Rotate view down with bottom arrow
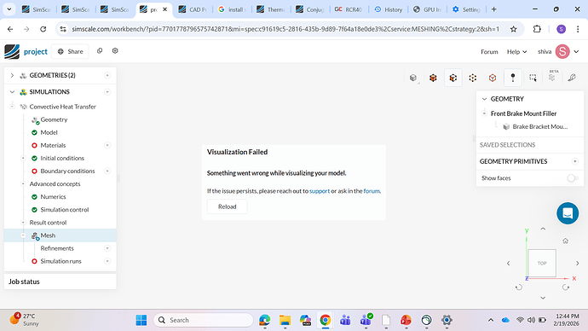 [543, 298]
